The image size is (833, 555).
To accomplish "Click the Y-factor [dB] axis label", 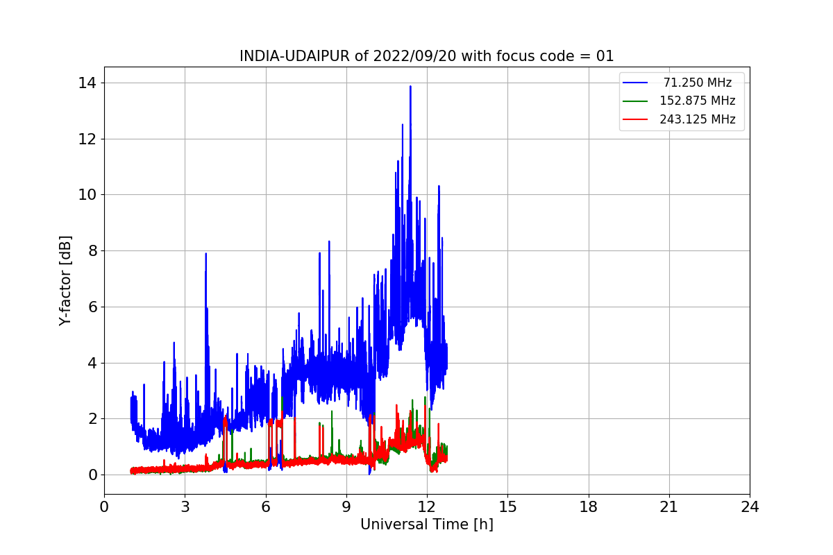I will click(x=65, y=280).
